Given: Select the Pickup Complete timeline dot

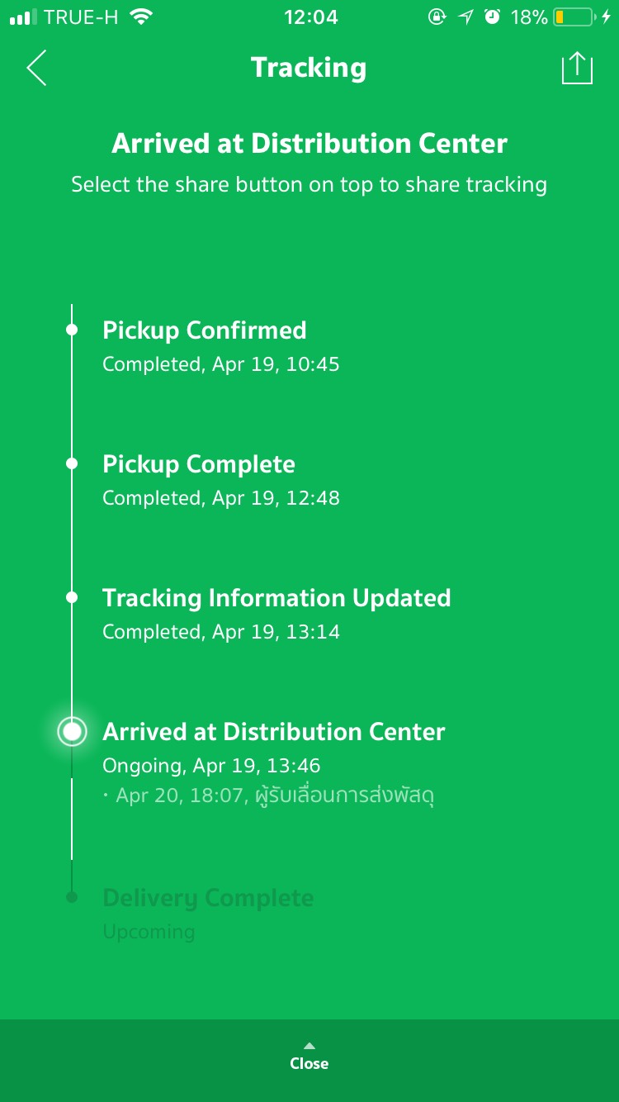Looking at the screenshot, I should (72, 463).
